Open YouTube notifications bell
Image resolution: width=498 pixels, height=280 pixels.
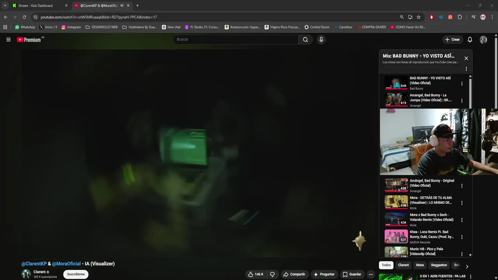tap(470, 39)
